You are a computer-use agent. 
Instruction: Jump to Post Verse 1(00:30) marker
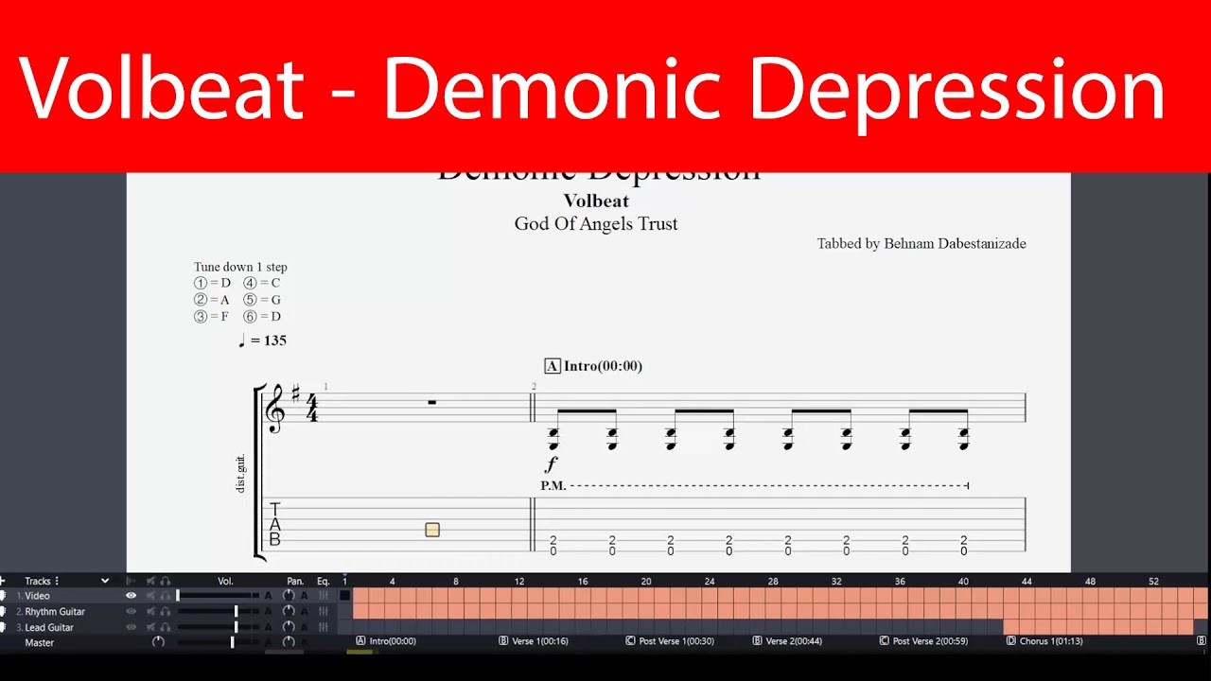click(670, 640)
